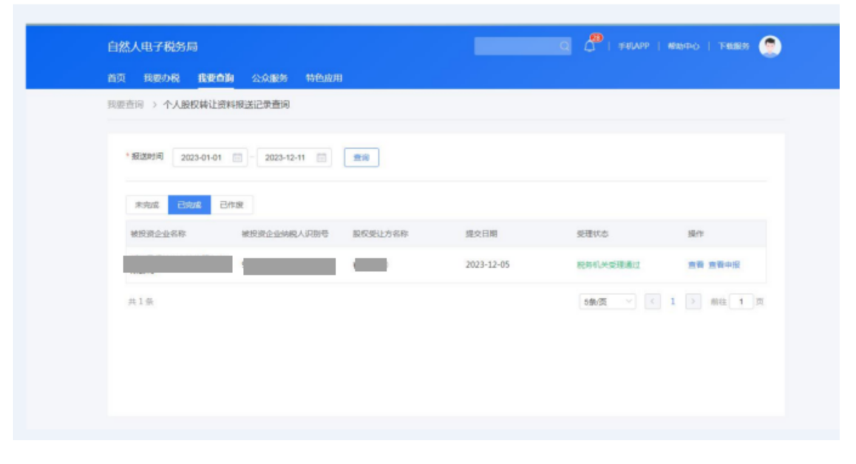Click the 被投资企业纳税人识别号 column header
The width and height of the screenshot is (856, 464).
coord(285,234)
